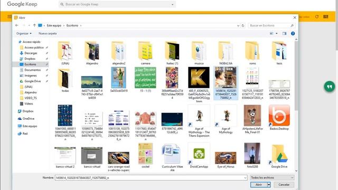
Task: Expand the Nombre field dropdown arrow
Action: pos(245,178)
